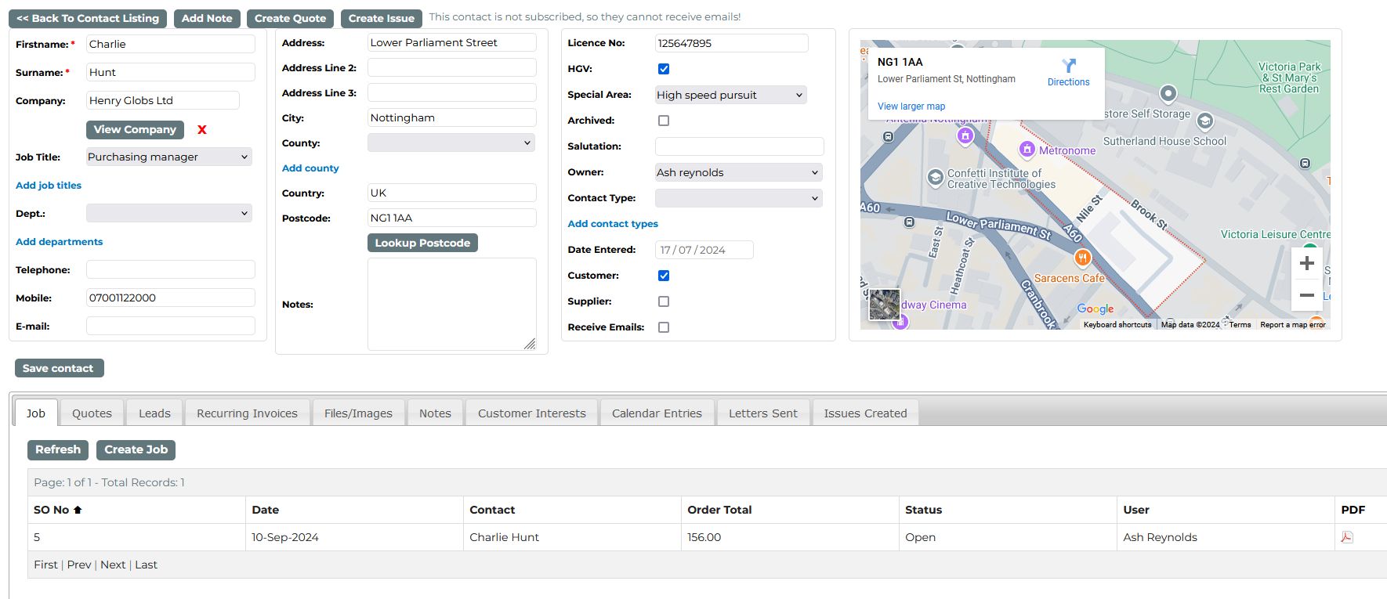This screenshot has width=1387, height=599.
Task: Click the Licence No field
Action: click(732, 43)
